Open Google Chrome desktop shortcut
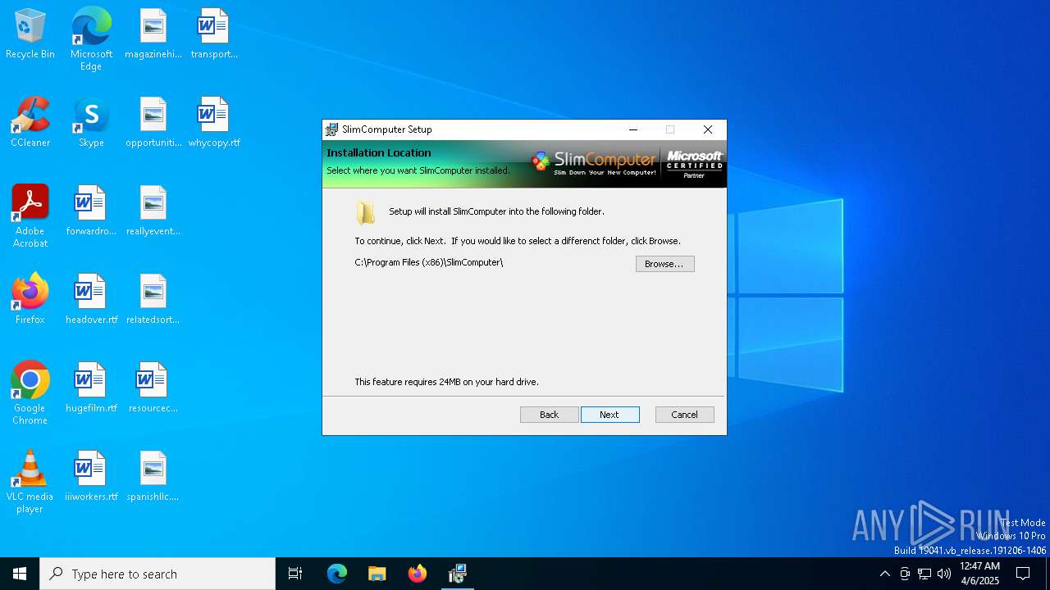Image resolution: width=1050 pixels, height=590 pixels. coord(30,394)
